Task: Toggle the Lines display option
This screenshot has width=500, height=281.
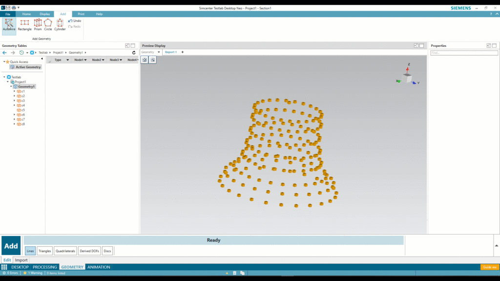Action: [30, 251]
